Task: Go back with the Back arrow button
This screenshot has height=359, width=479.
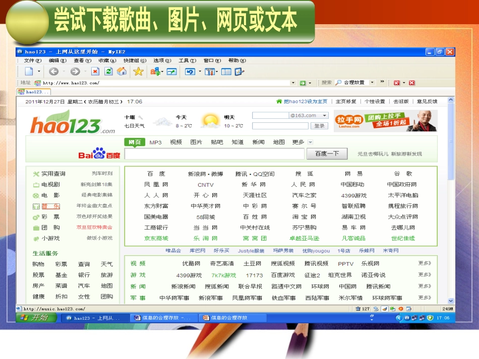Action: coord(54,71)
